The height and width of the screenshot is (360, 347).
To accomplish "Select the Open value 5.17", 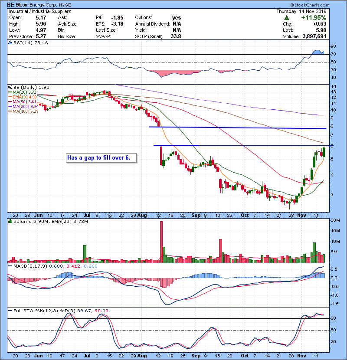I will click(41, 18).
